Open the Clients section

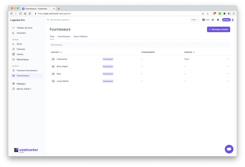(x=20, y=54)
